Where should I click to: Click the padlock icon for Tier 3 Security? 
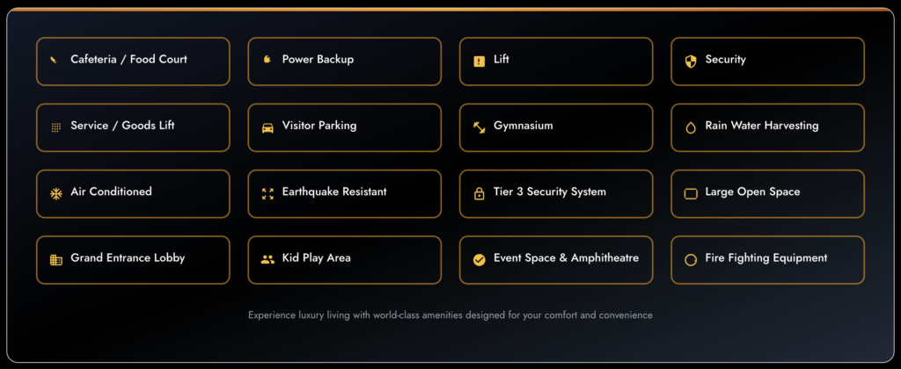point(479,193)
